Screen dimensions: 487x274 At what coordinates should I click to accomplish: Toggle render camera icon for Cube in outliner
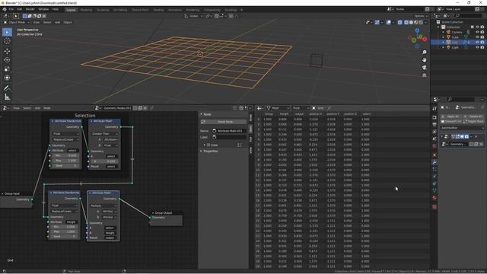pyautogui.click(x=482, y=37)
